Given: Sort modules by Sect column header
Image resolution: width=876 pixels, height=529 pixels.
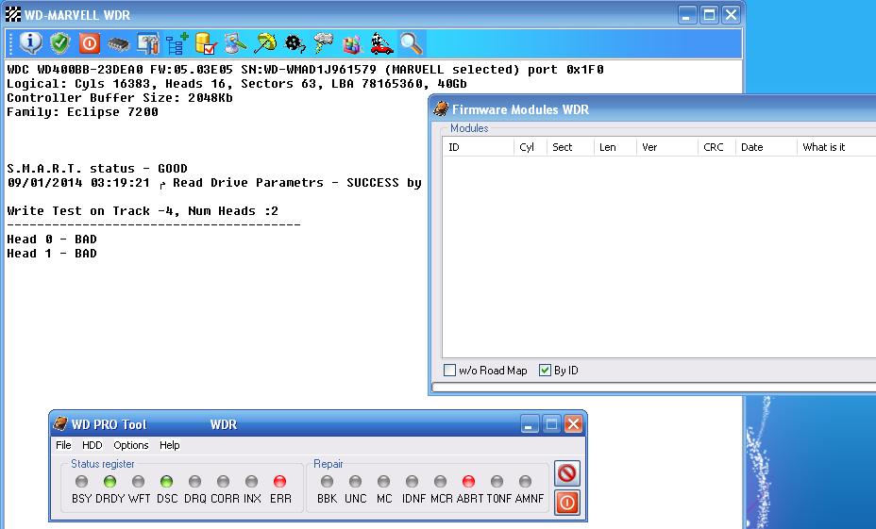Looking at the screenshot, I should 570,147.
